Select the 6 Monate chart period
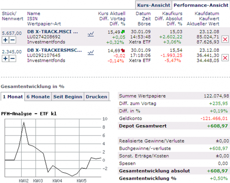The image size is (230, 183). click(x=38, y=97)
